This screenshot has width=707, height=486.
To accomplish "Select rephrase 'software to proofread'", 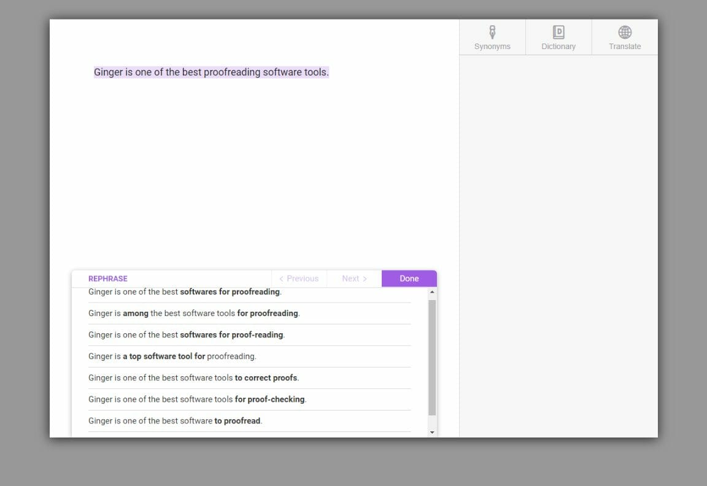I will (x=175, y=420).
